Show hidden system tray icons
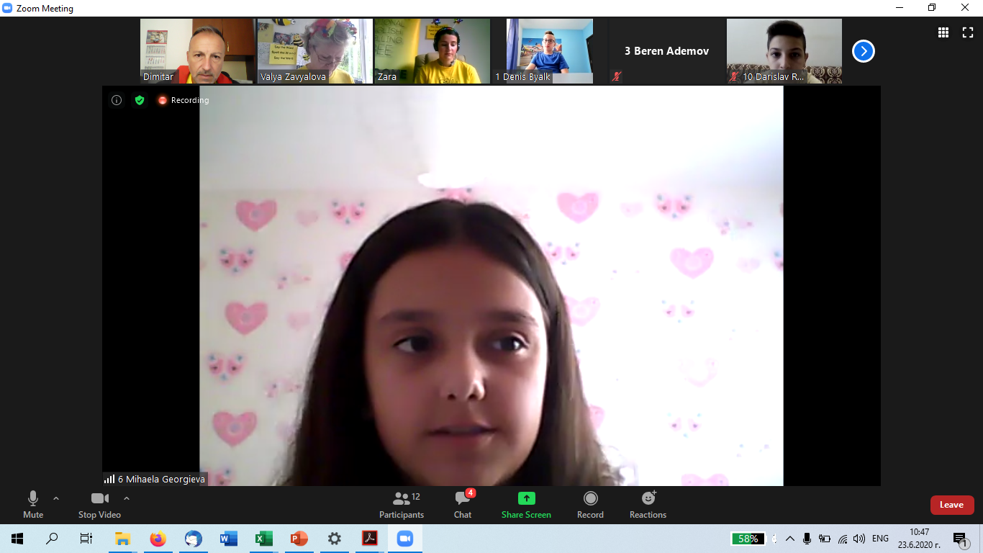This screenshot has height=553, width=983. [790, 539]
